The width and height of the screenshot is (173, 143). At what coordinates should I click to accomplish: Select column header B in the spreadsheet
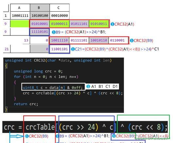(40, 8)
